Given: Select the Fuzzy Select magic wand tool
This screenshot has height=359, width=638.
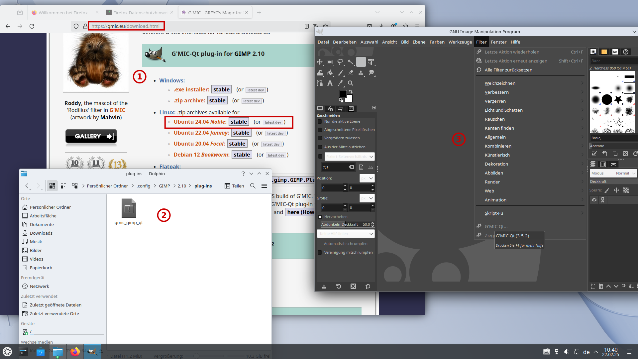Looking at the screenshot, I should [351, 62].
